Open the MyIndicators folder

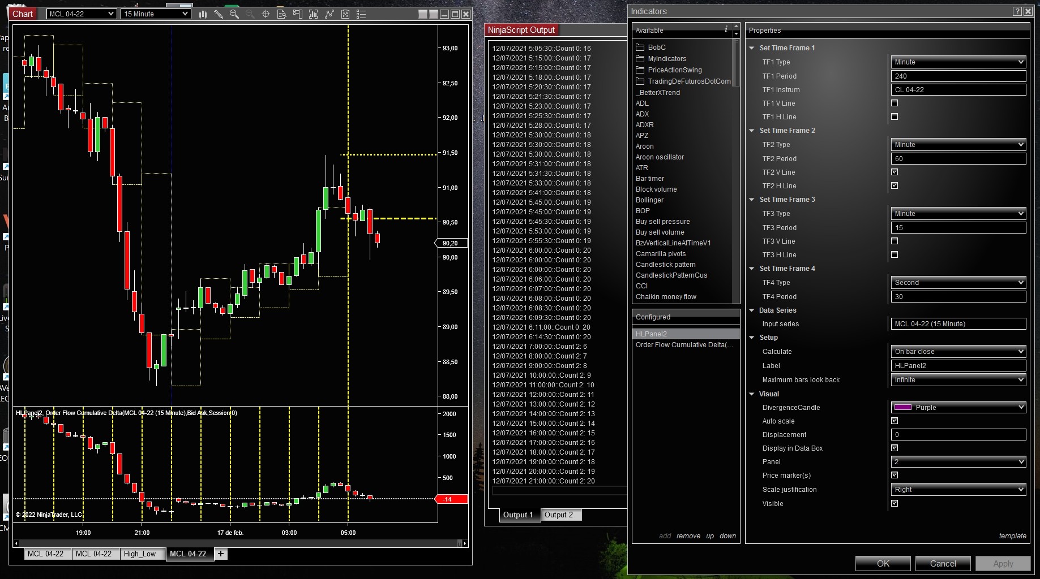(x=661, y=59)
